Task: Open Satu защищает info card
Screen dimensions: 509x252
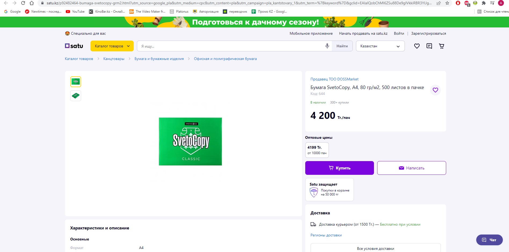Action: 329,190
